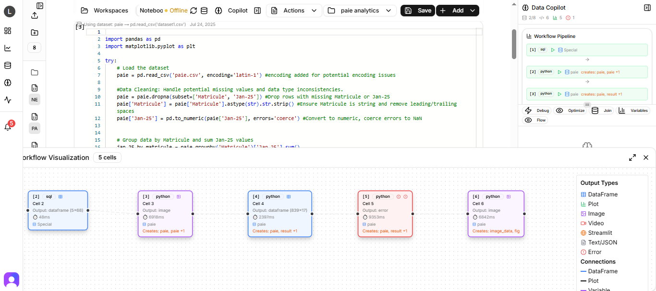This screenshot has width=656, height=291.
Task: Create a new folder via folder-plus icon
Action: point(34,32)
